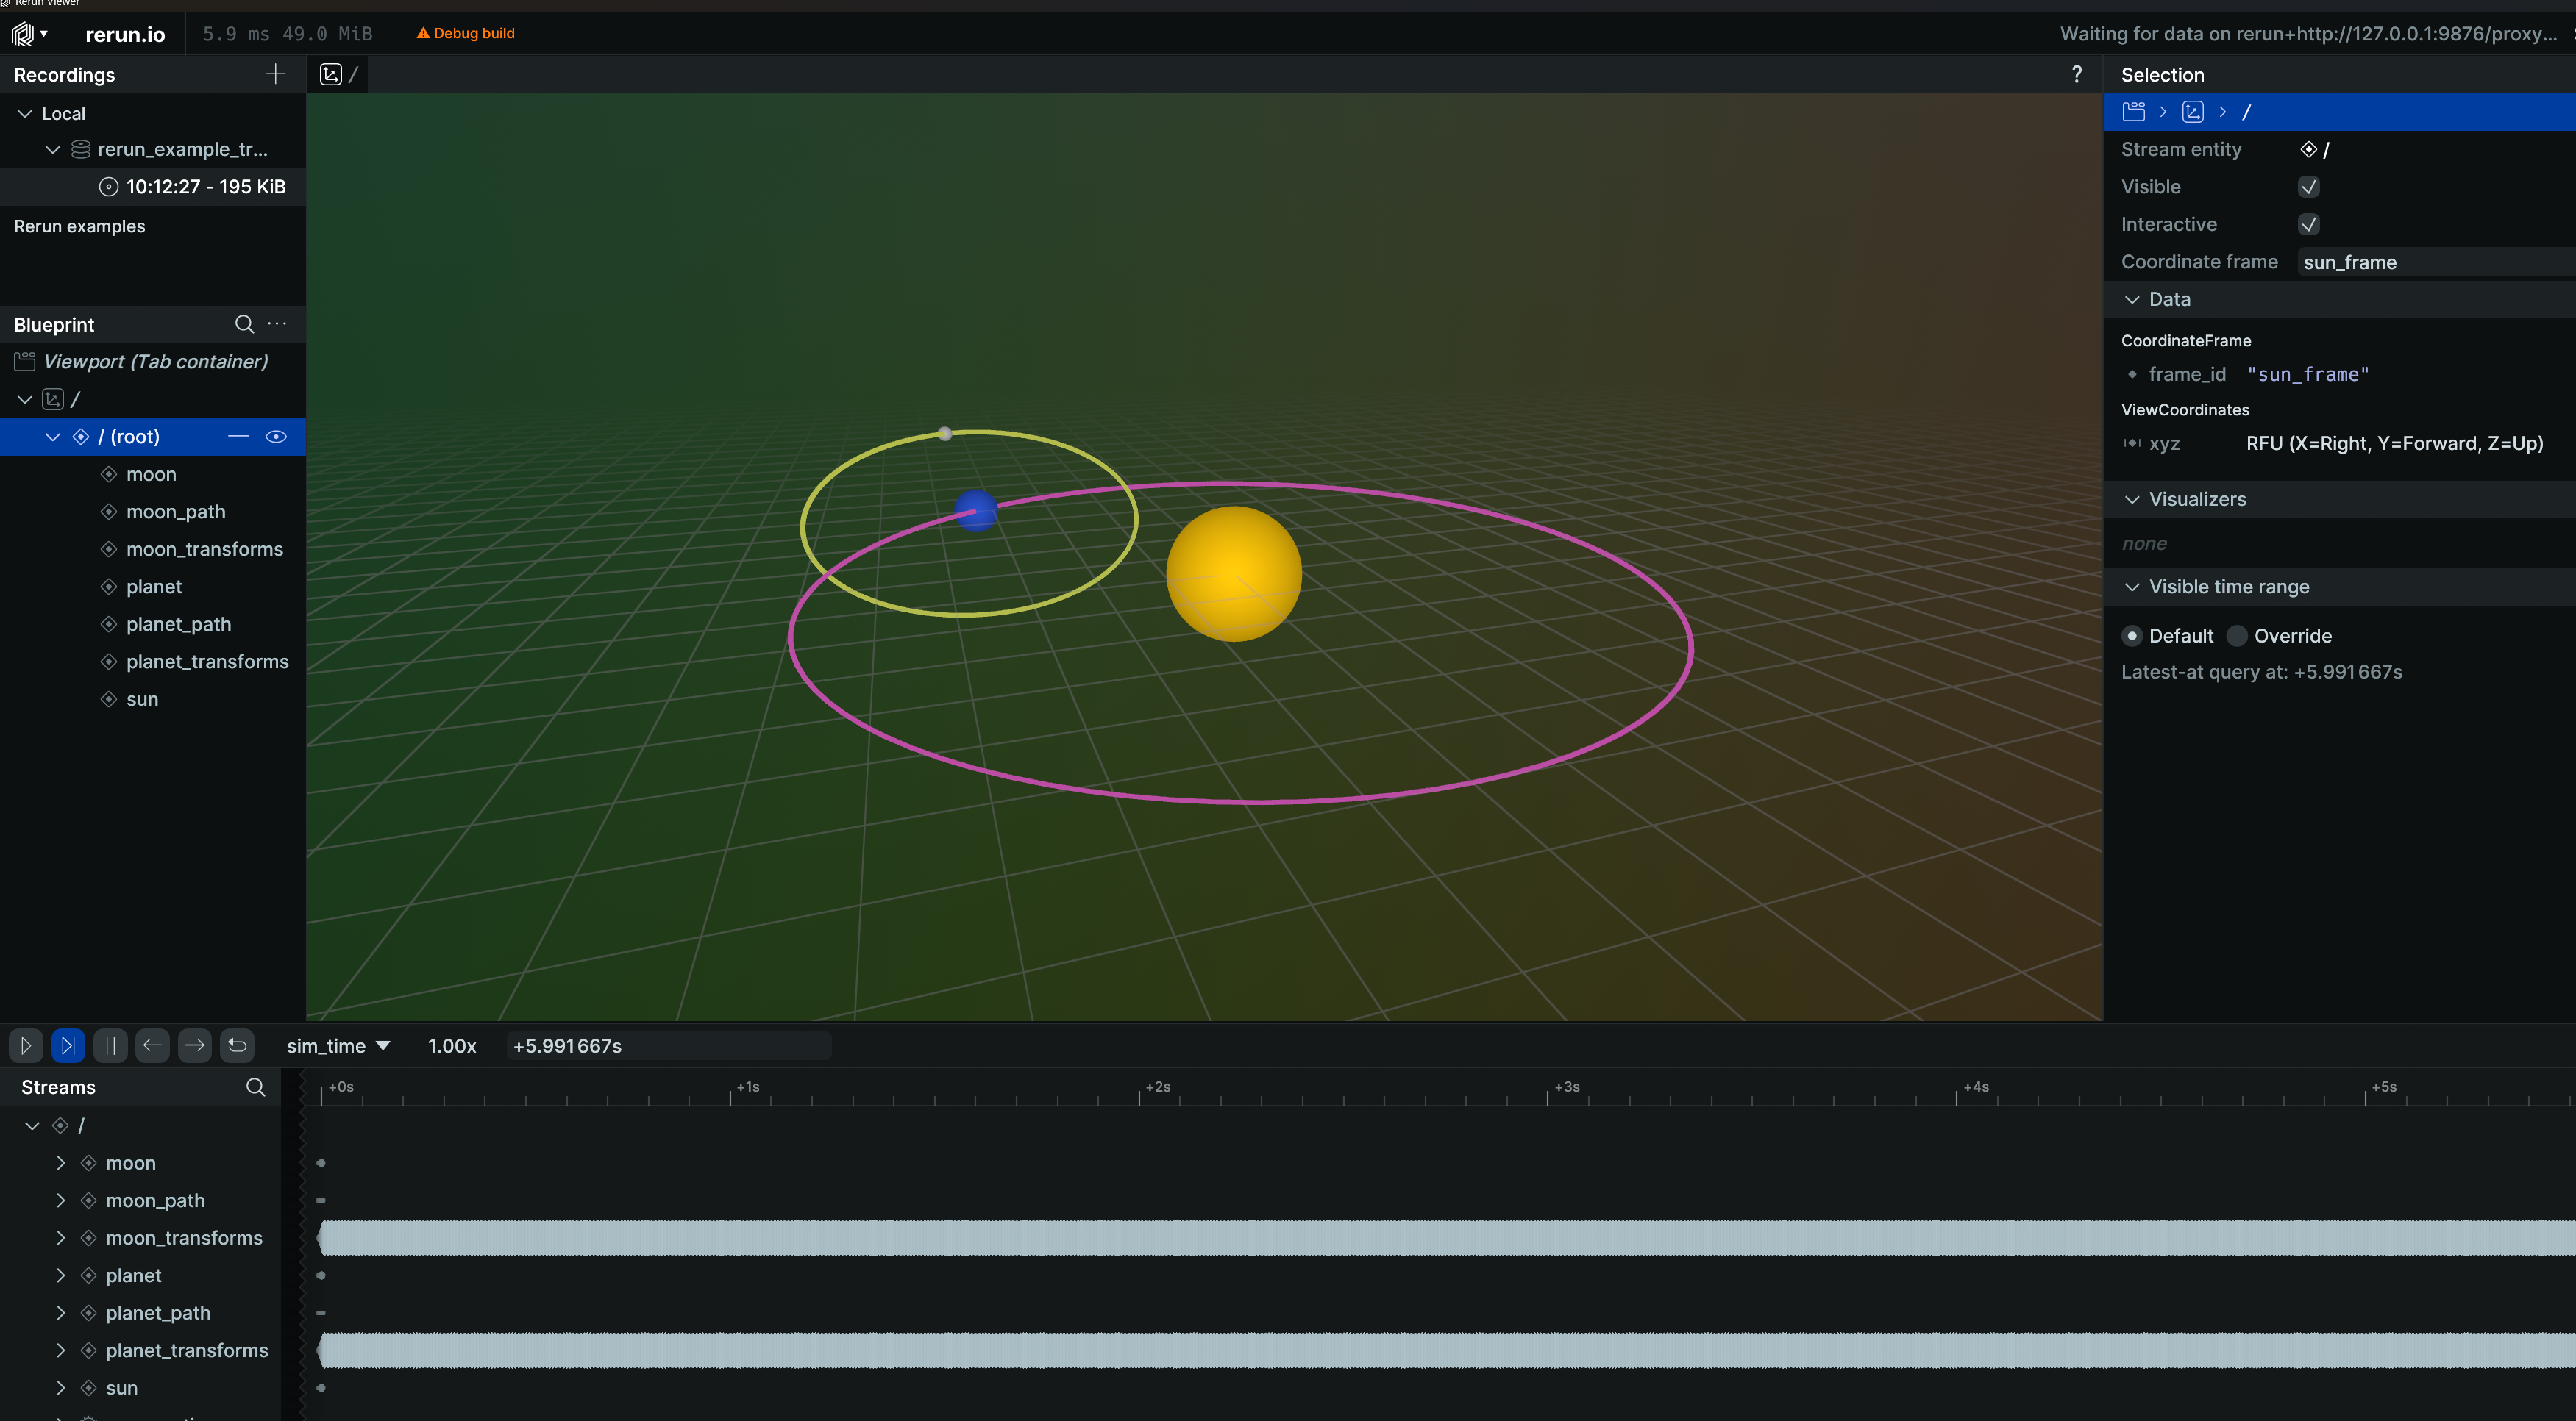Enable looping with the repeat button
This screenshot has height=1421, width=2576.
[237, 1045]
